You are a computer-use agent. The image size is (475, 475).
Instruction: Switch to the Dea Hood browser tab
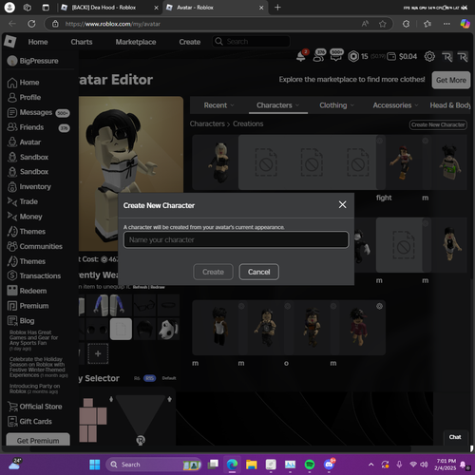108,8
